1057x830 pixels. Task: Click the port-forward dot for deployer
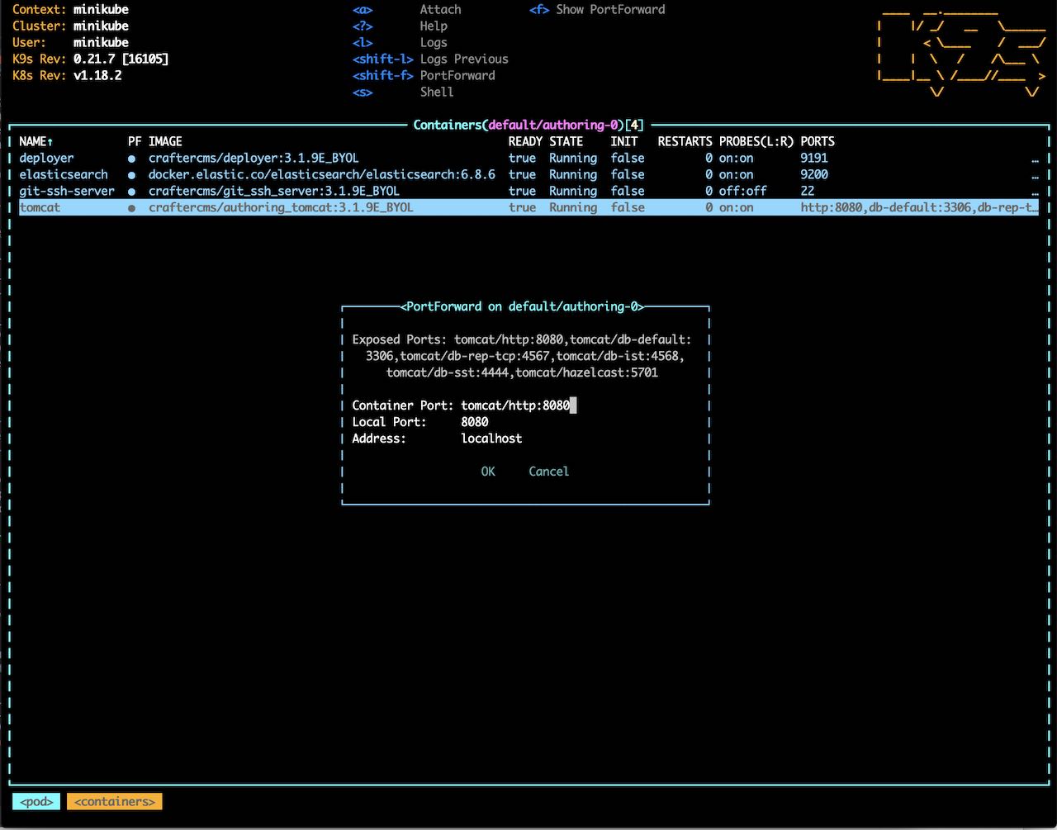tap(132, 158)
